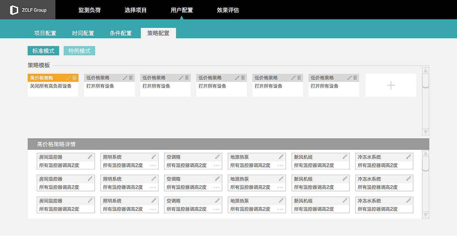
Task: Click the text 关闭所有高负荷设备
Action: pyautogui.click(x=51, y=86)
